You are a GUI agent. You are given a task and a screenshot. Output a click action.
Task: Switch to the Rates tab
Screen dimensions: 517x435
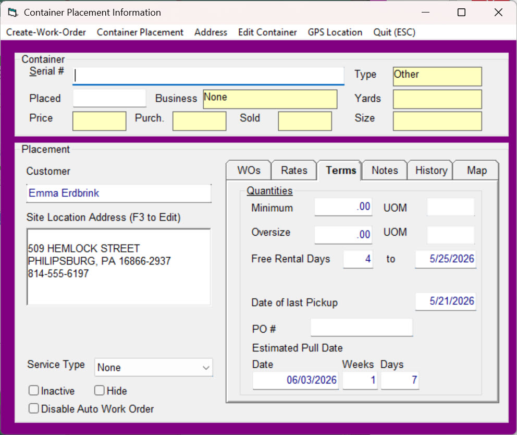(x=294, y=171)
